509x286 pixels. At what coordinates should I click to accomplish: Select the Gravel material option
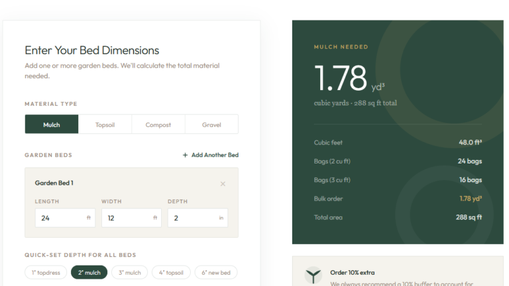coord(211,124)
